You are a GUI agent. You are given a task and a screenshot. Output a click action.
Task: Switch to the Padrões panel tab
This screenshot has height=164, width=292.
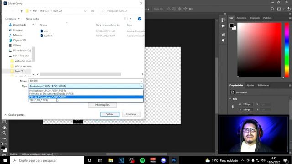point(267,18)
